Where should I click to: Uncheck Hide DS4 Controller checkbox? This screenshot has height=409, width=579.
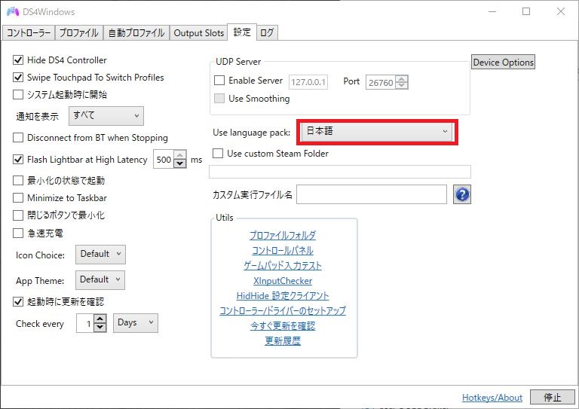click(x=19, y=60)
